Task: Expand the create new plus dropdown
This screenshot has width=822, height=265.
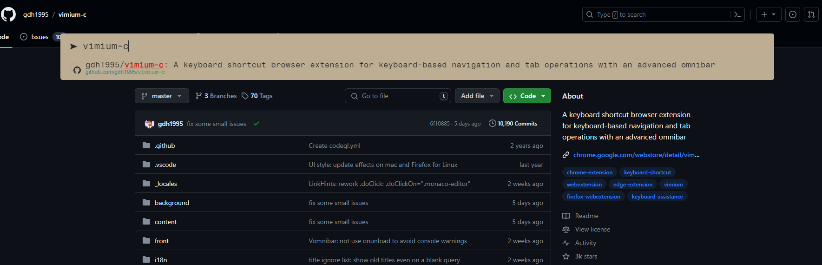Action: click(x=769, y=14)
